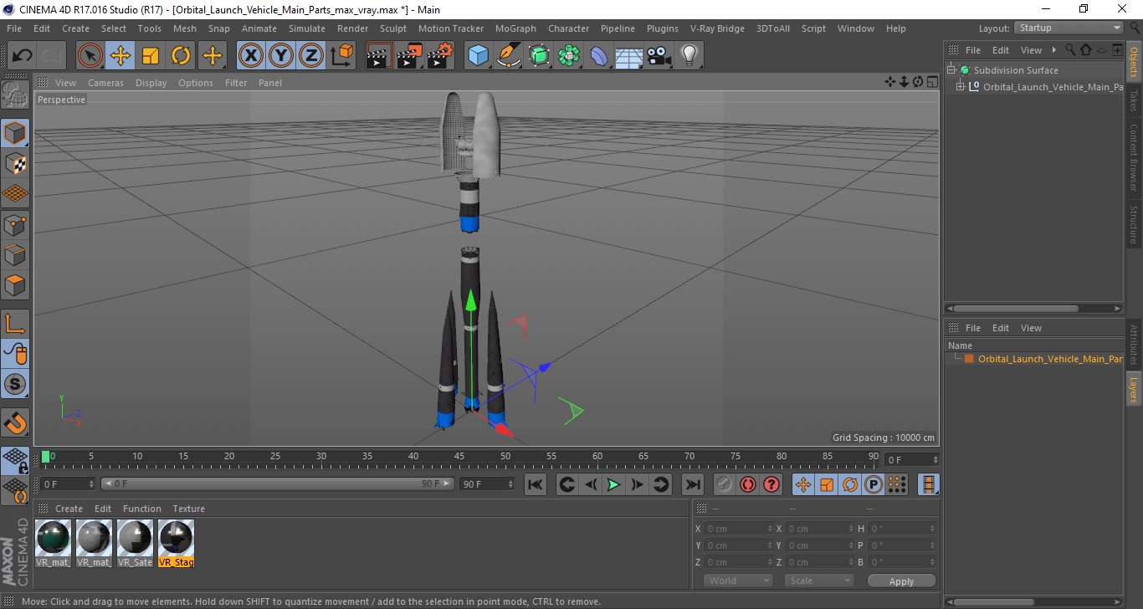This screenshot has height=609, width=1143.
Task: Click the Subdivision Surface generator icon
Action: (x=539, y=56)
